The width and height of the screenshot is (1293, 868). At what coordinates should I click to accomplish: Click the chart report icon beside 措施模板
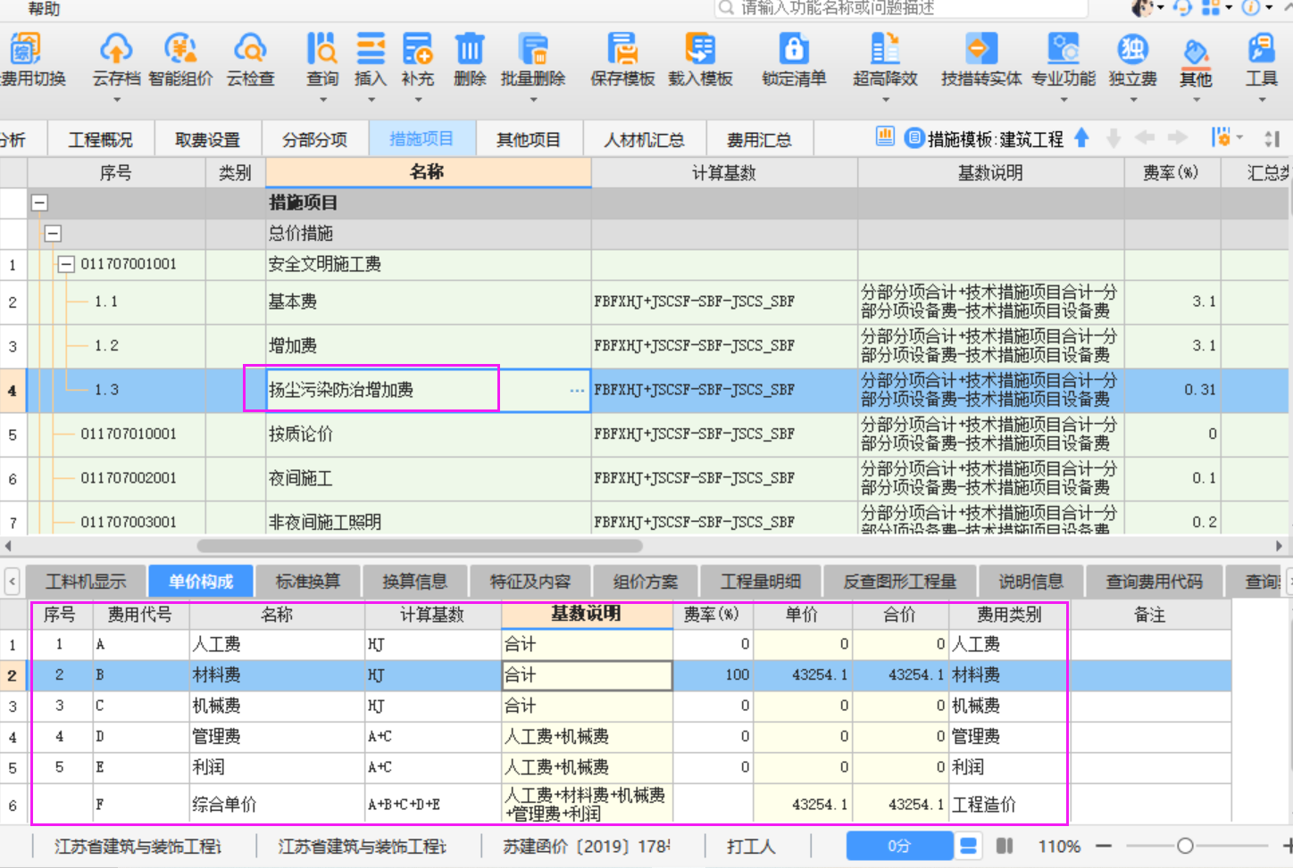(885, 137)
